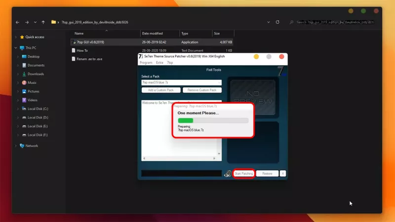
Task: Open Local Disk (E:)
Action: click(x=38, y=126)
